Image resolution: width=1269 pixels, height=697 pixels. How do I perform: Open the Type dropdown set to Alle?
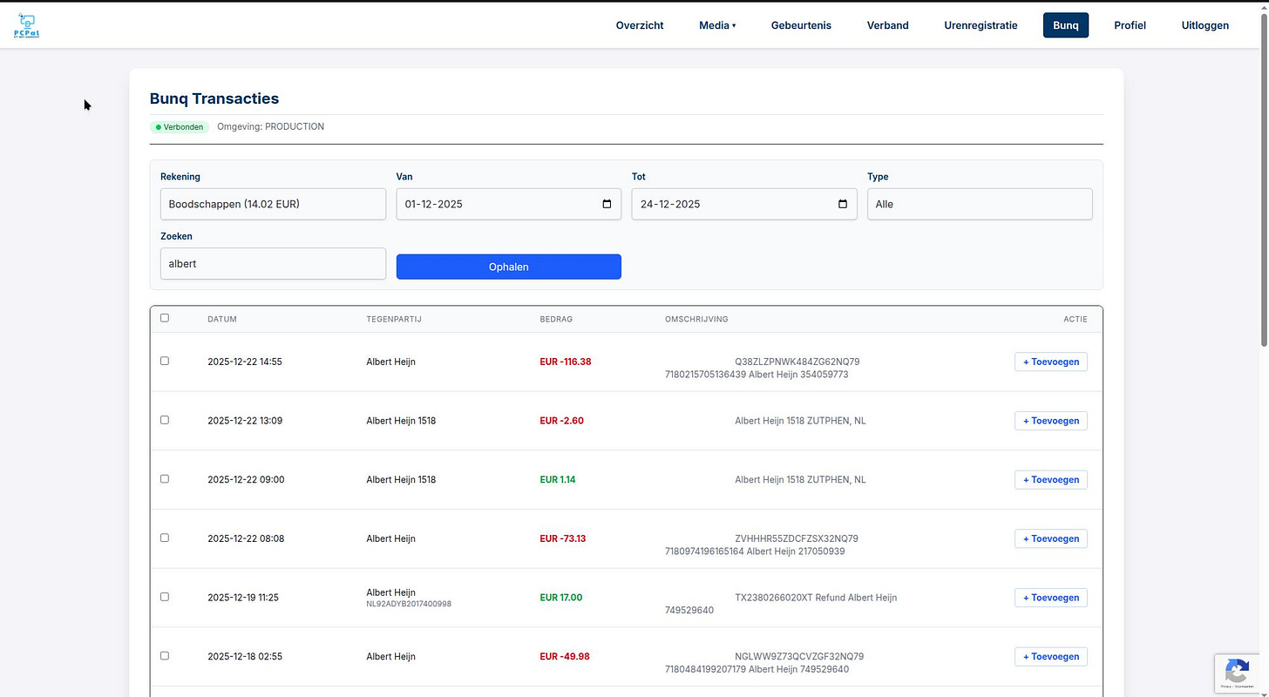pyautogui.click(x=980, y=204)
